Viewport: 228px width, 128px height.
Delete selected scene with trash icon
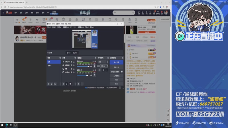pos(52,84)
